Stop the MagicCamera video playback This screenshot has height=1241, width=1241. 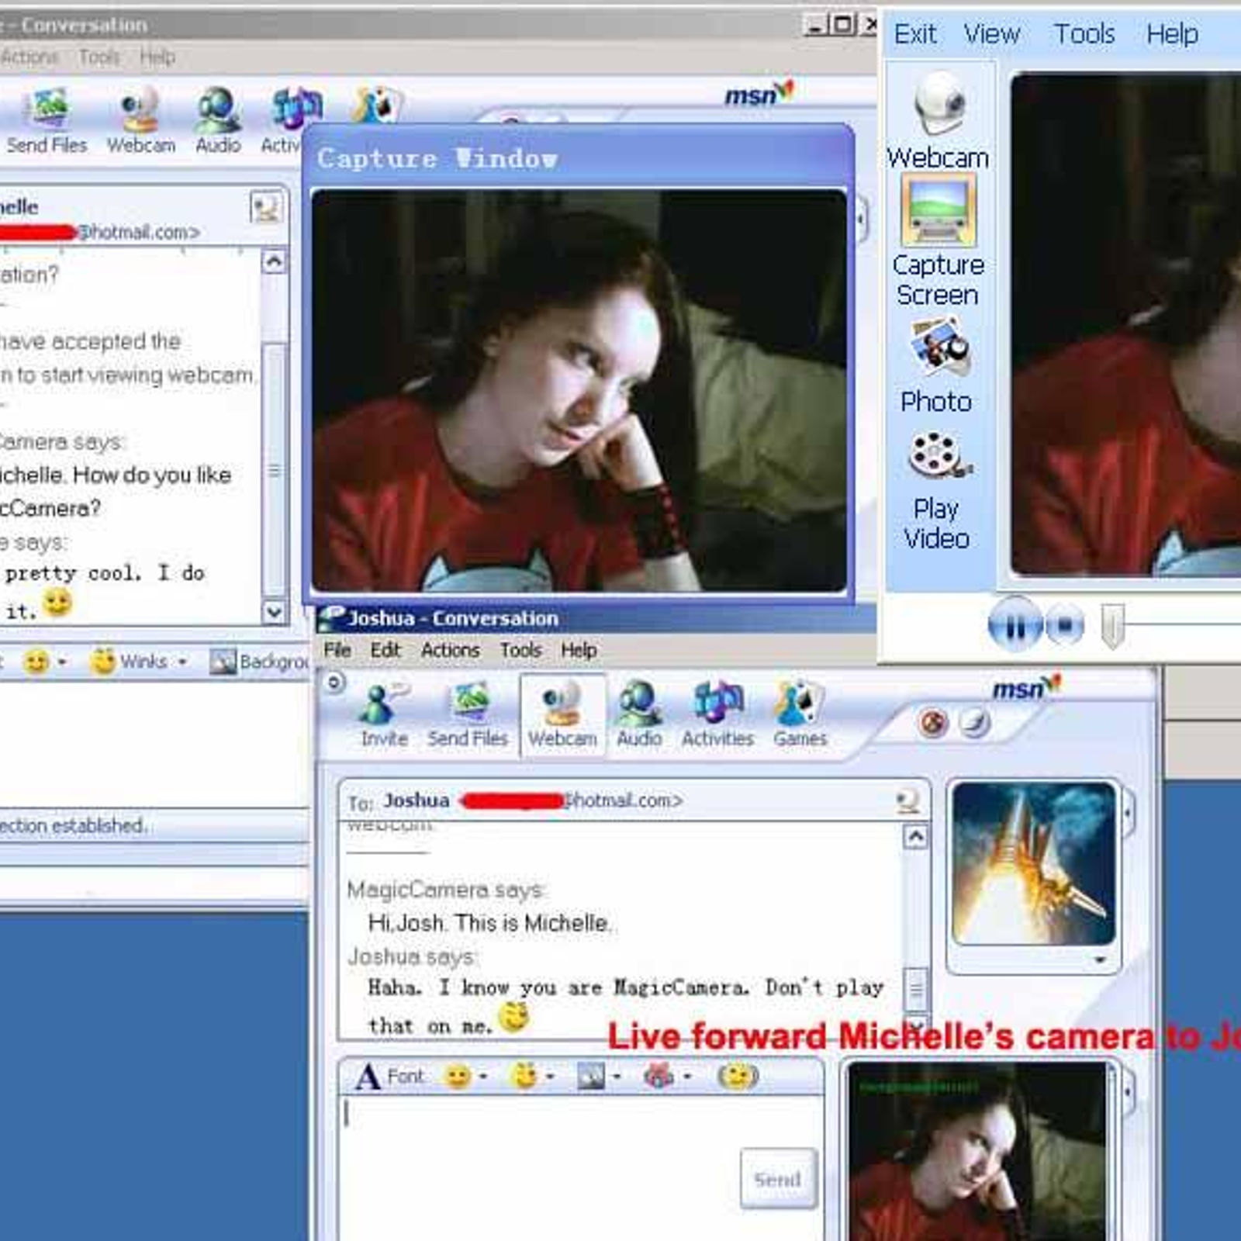point(1065,624)
